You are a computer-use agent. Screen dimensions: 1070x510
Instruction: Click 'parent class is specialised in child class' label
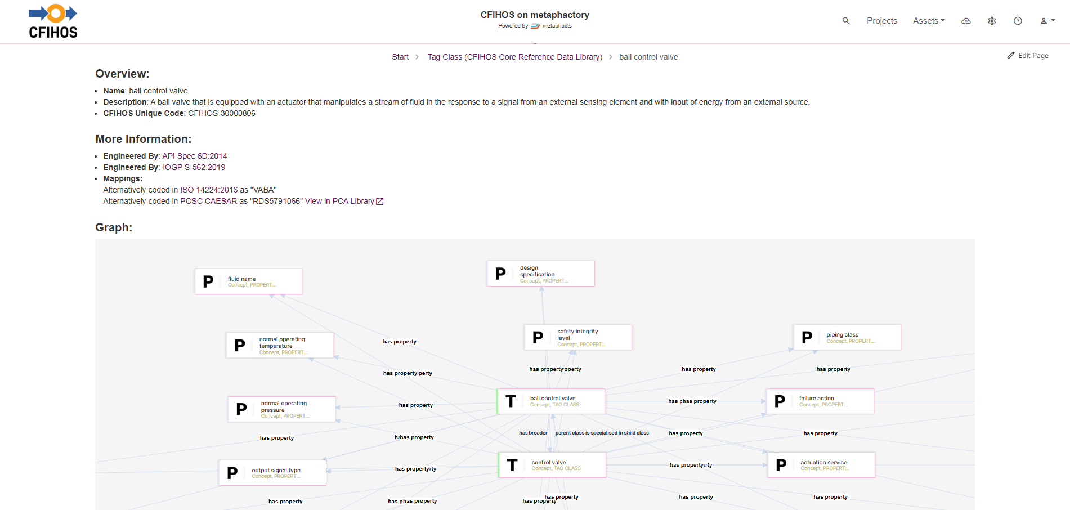[602, 433]
